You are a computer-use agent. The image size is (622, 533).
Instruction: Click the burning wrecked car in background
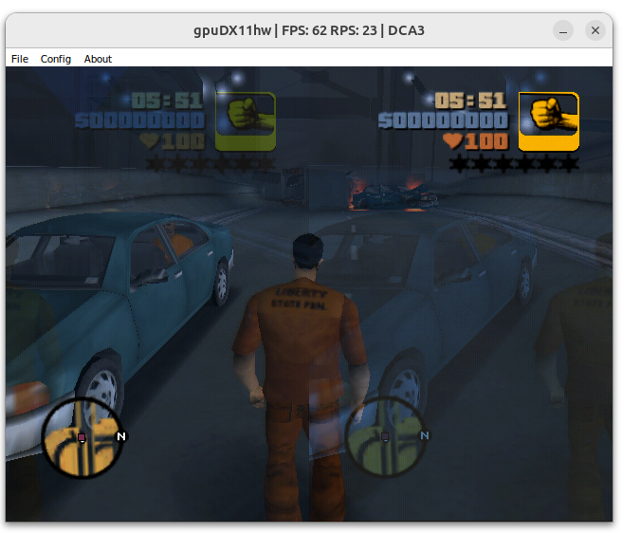click(393, 194)
